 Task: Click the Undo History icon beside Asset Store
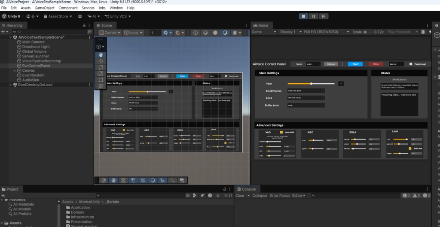(80, 16)
